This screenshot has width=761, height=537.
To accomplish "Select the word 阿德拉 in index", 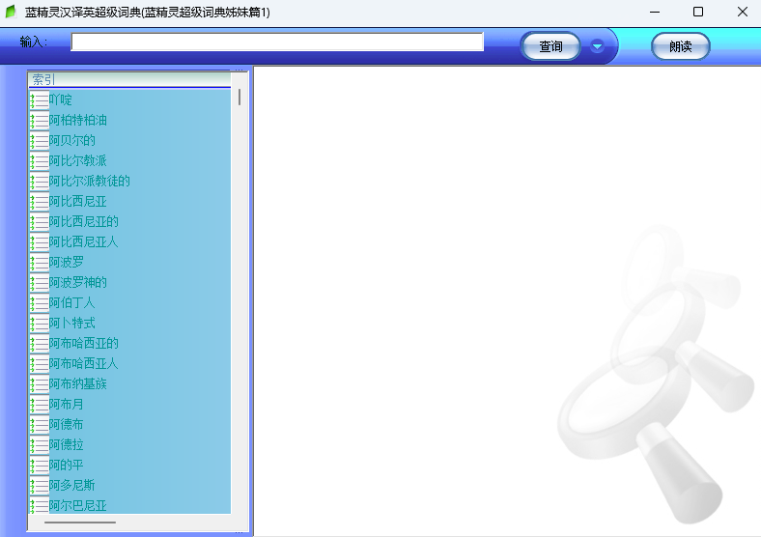I will click(x=66, y=445).
